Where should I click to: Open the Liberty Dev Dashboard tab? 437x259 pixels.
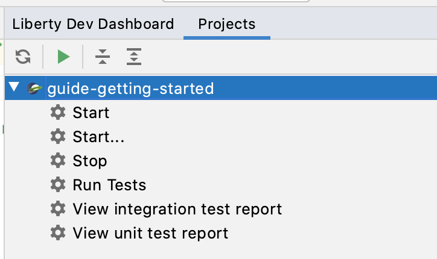93,24
